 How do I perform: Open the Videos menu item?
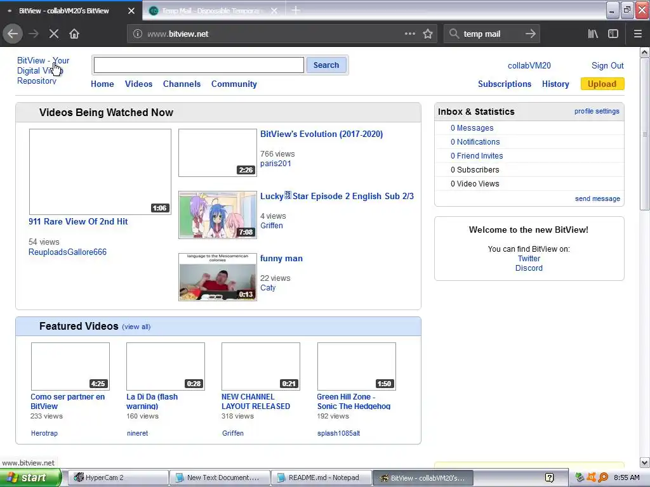click(138, 84)
